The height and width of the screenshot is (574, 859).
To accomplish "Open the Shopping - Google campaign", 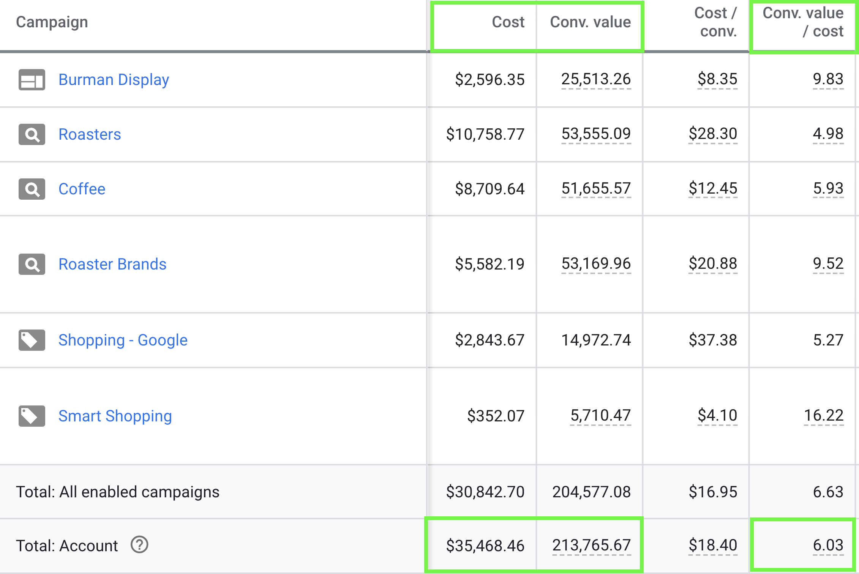I will 123,340.
